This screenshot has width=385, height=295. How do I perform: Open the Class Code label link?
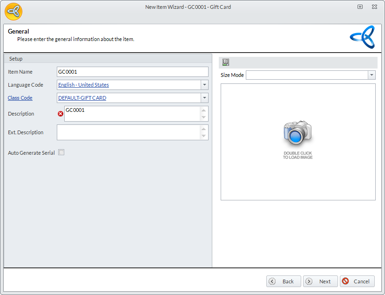coord(20,98)
